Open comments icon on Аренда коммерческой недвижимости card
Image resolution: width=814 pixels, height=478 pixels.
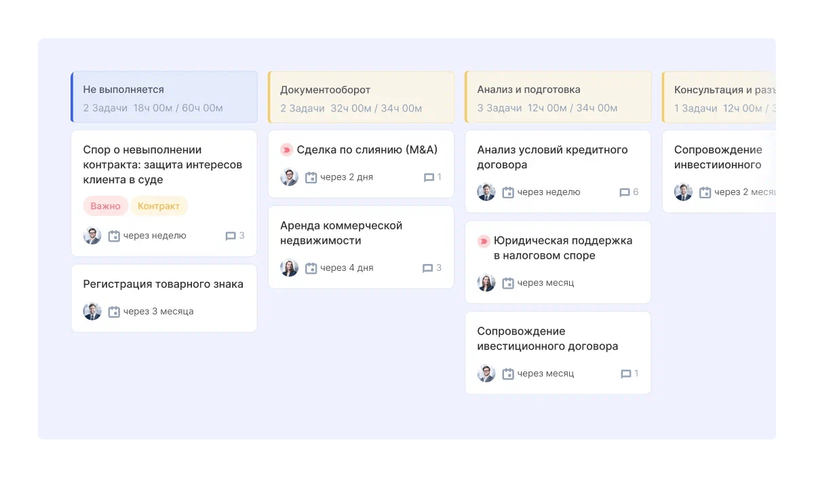tap(427, 268)
